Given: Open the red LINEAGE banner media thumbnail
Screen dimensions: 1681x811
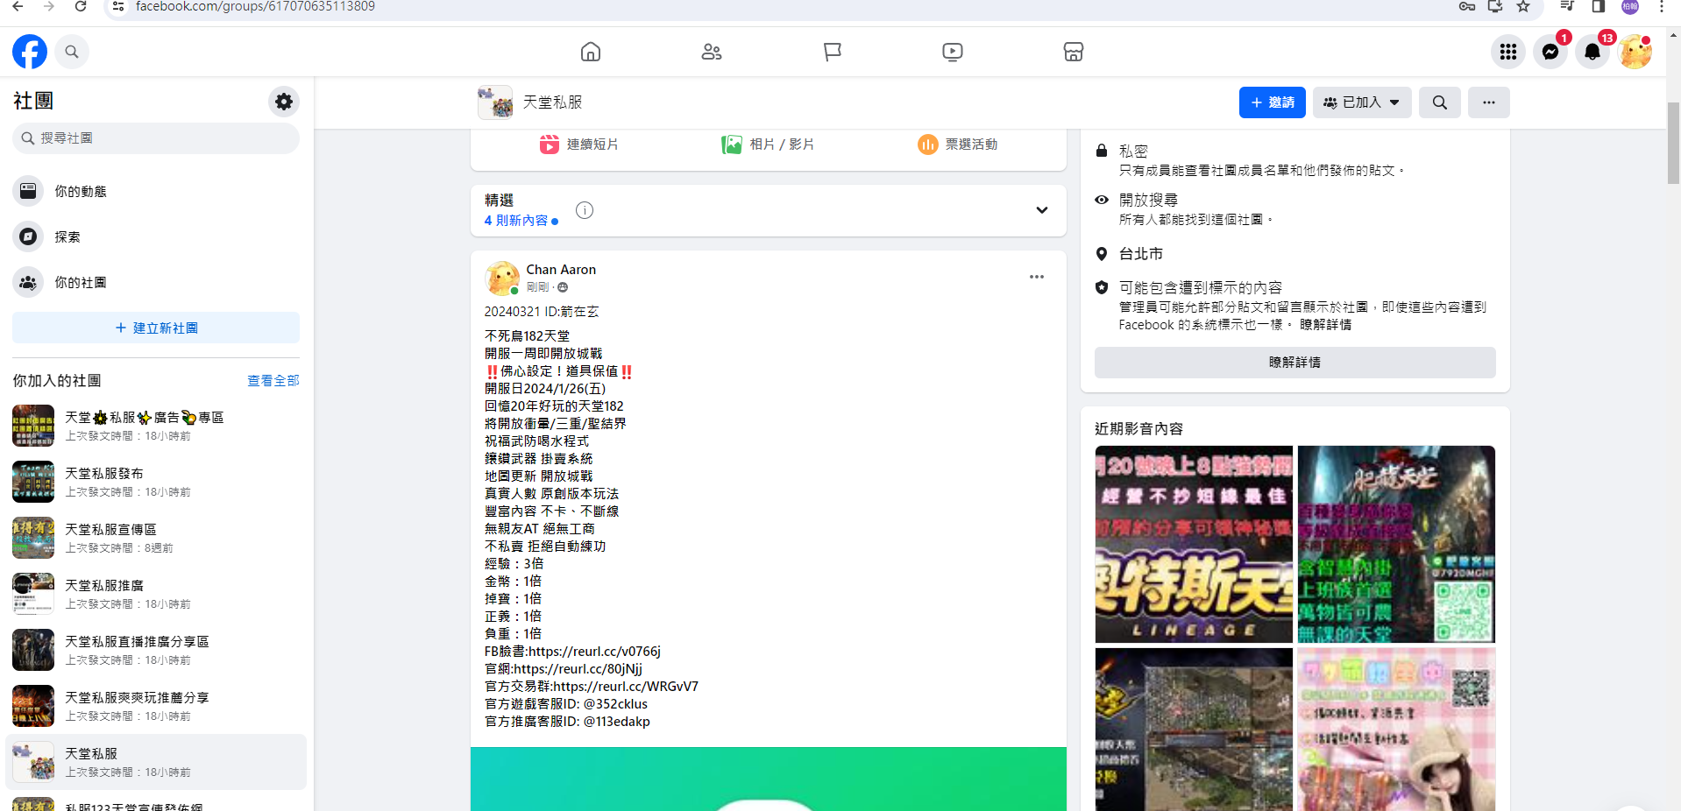Looking at the screenshot, I should [x=1194, y=544].
